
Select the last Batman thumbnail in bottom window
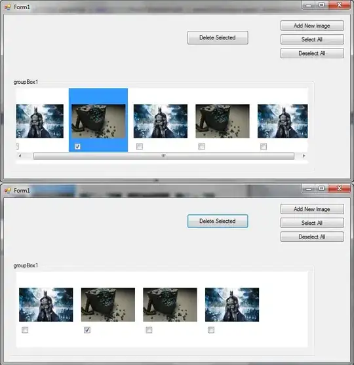point(232,305)
